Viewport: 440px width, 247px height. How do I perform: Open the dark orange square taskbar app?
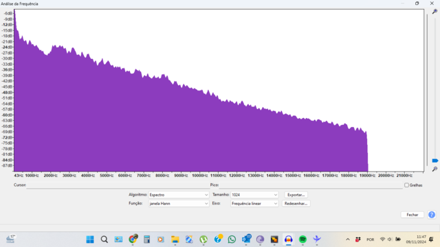point(274,239)
